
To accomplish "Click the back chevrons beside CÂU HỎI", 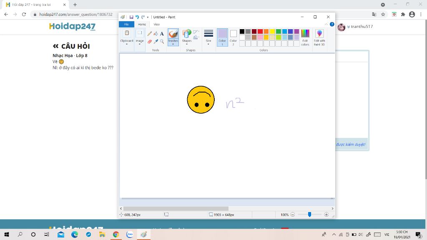I will [55, 46].
